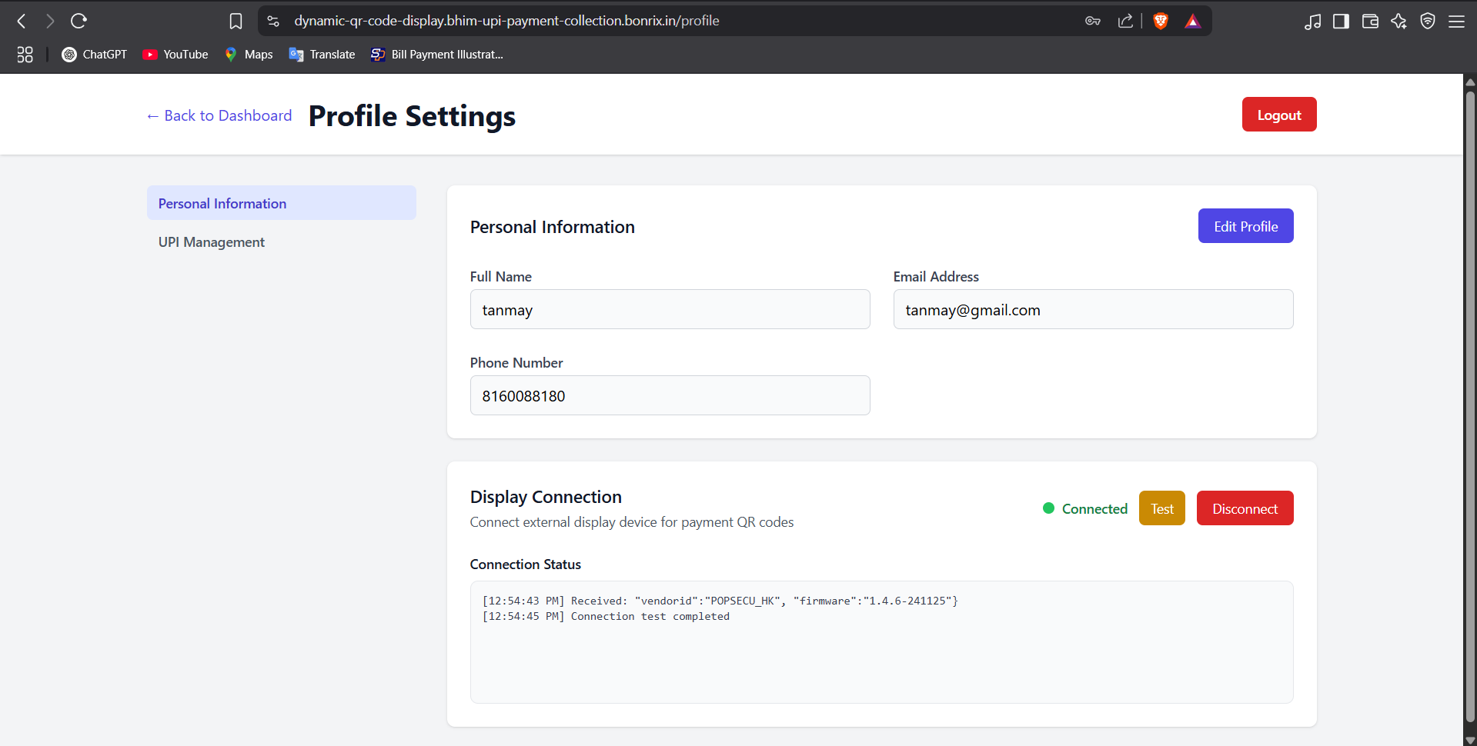Select the Personal Information tab
1477x746 pixels.
[282, 203]
